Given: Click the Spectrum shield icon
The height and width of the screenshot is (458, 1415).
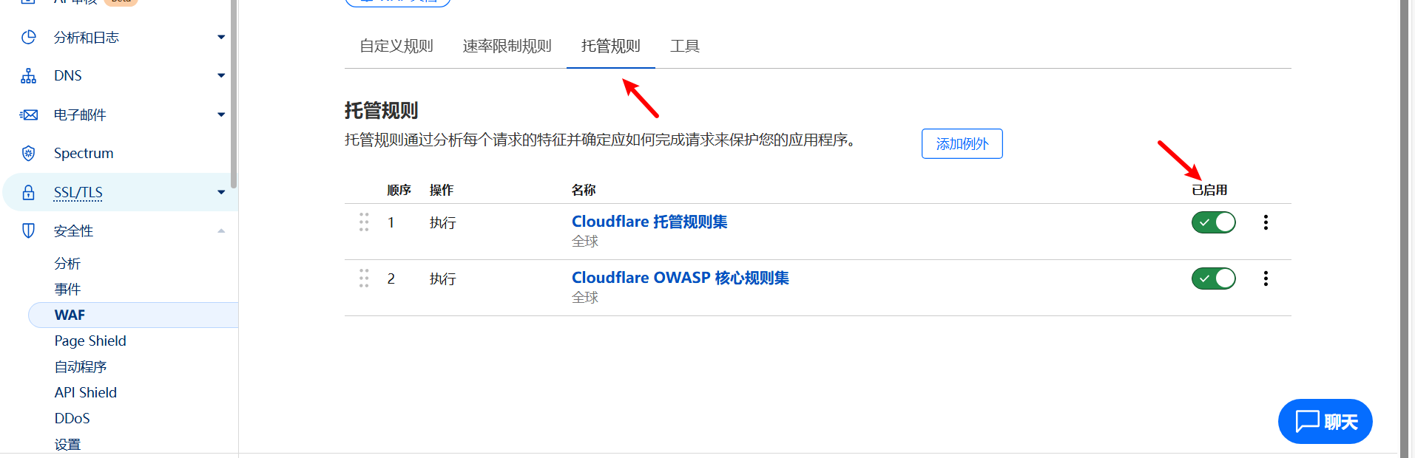Looking at the screenshot, I should tap(28, 153).
